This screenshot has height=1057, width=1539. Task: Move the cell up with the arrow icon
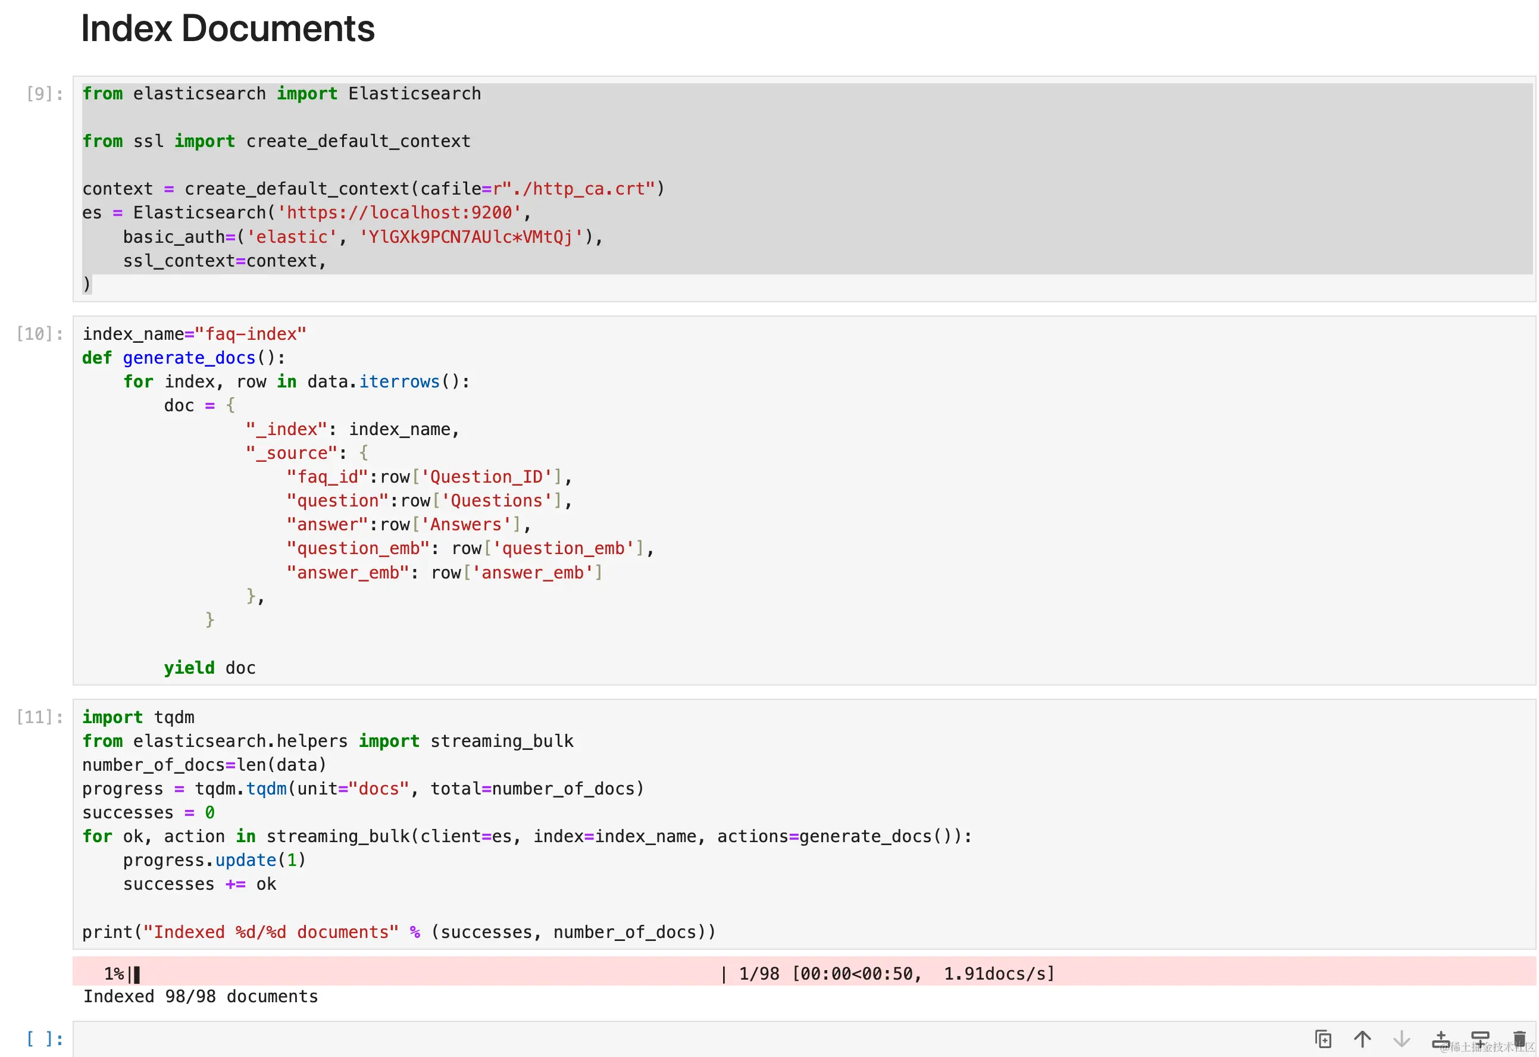1362,1039
